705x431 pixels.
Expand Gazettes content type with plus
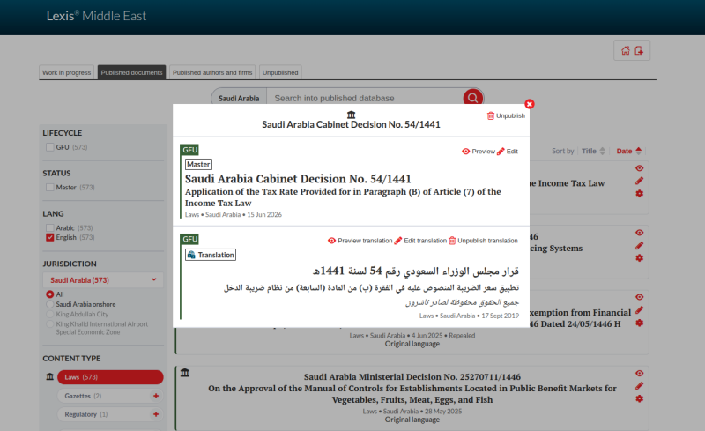click(x=156, y=396)
